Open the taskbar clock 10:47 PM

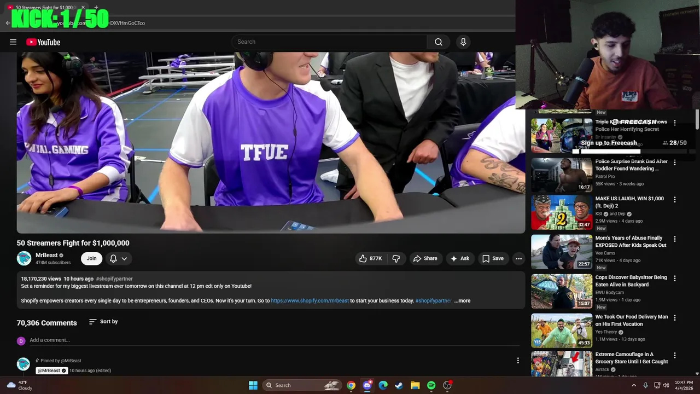684,385
